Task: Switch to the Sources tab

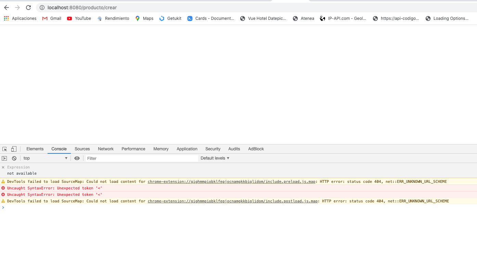Action: tap(82, 149)
